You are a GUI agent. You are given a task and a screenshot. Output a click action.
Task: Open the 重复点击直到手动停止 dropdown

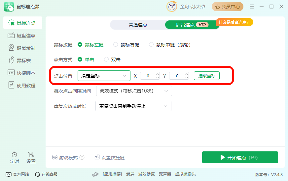click(x=133, y=106)
